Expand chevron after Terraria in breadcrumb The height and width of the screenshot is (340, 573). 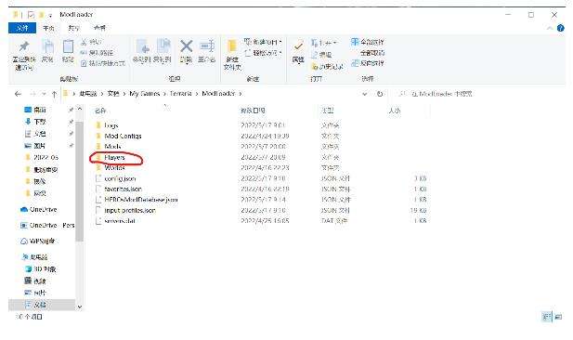coord(197,94)
